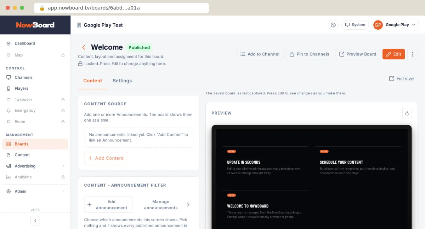Open the preview at Full size
The height and width of the screenshot is (229, 425).
401,78
